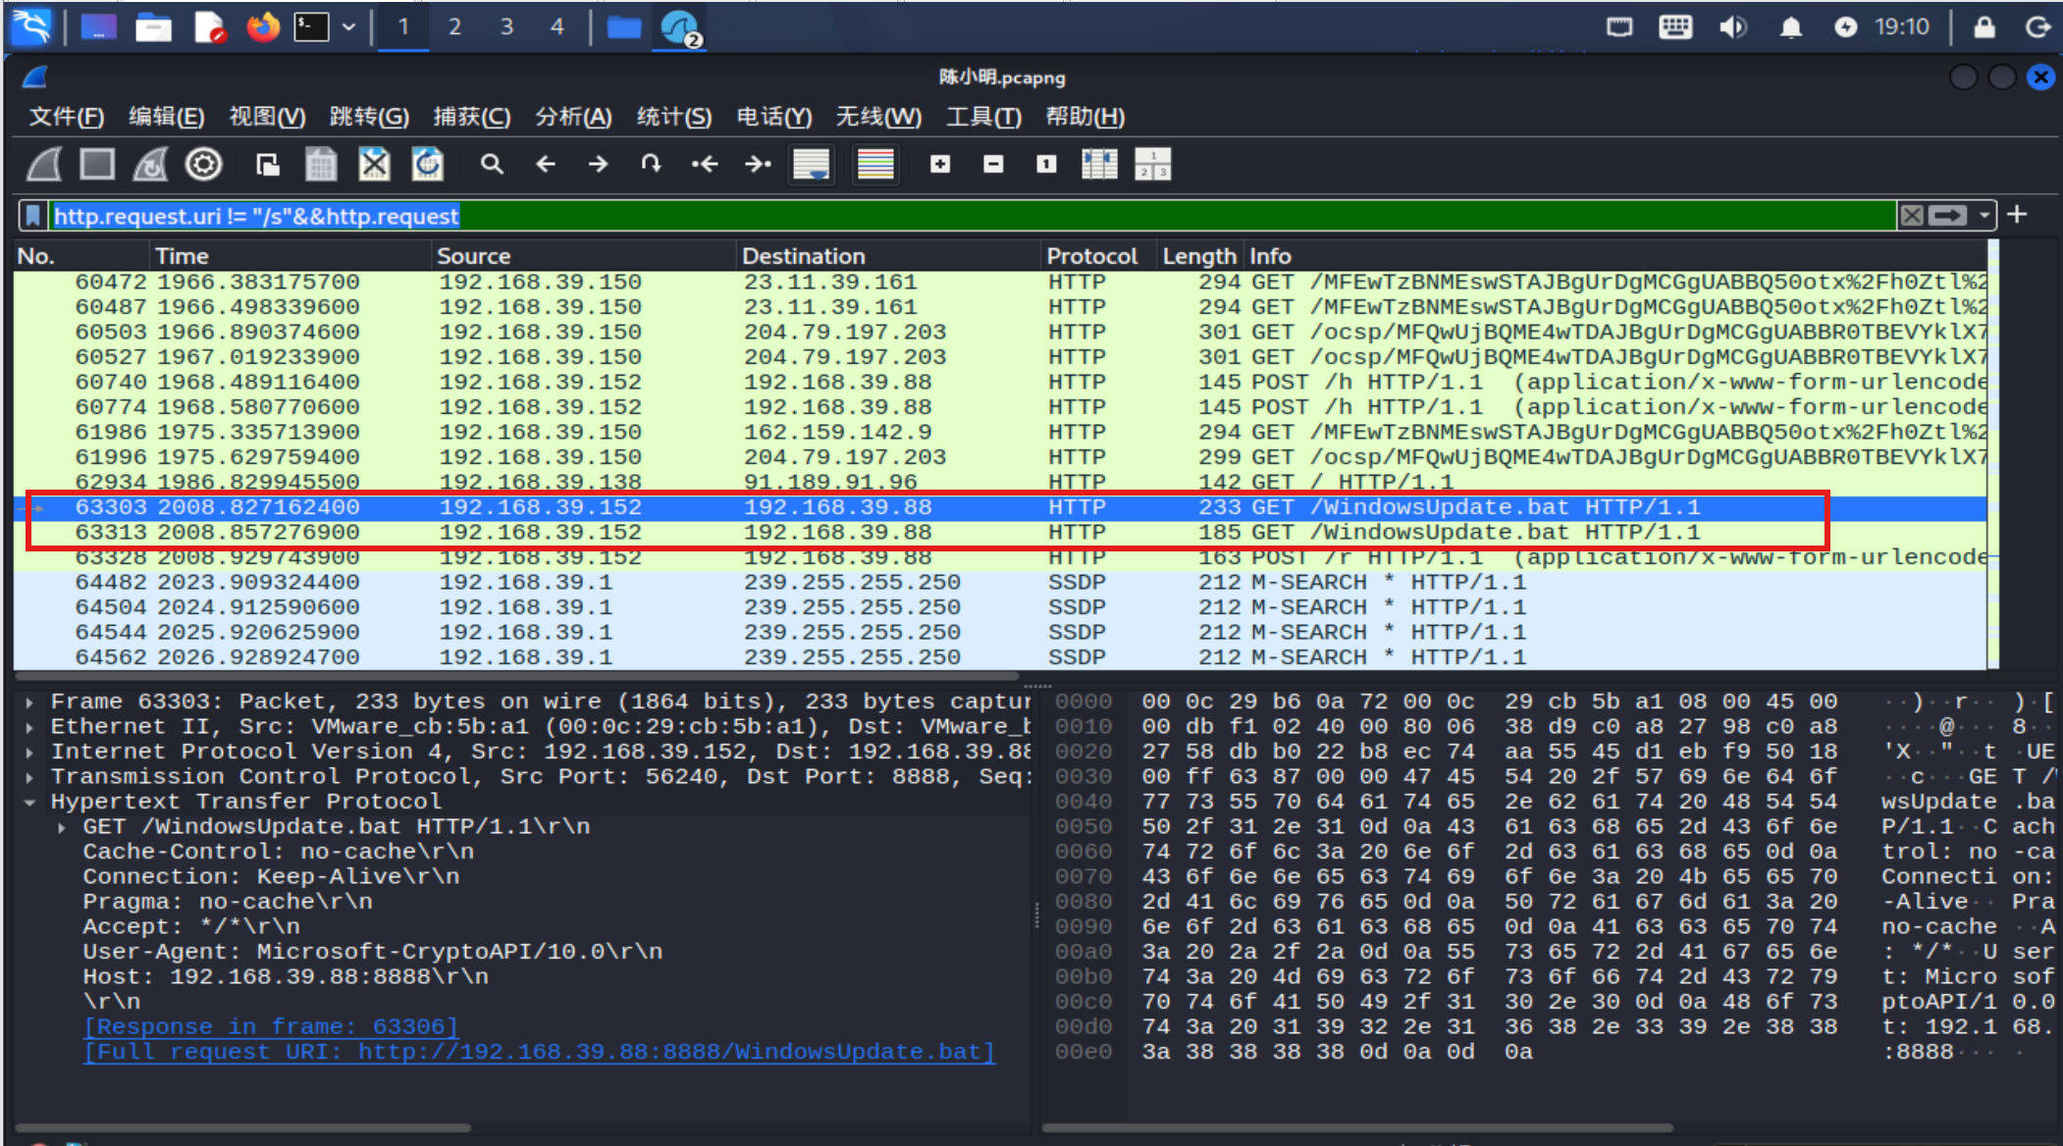Stop capture with the square icon
The width and height of the screenshot is (2063, 1146).
[x=97, y=165]
